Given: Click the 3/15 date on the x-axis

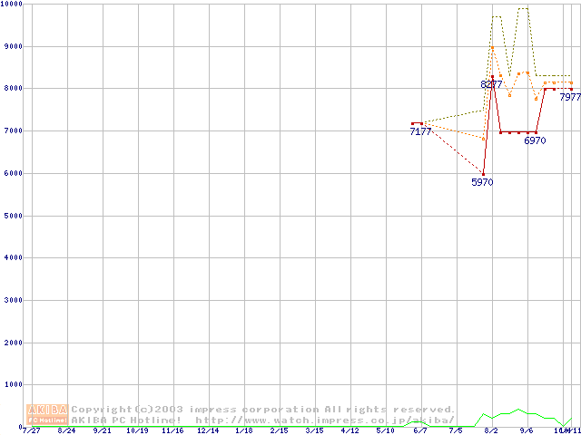Looking at the screenshot, I should (x=314, y=430).
